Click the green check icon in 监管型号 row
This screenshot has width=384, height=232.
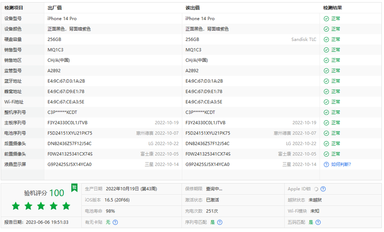326,71
